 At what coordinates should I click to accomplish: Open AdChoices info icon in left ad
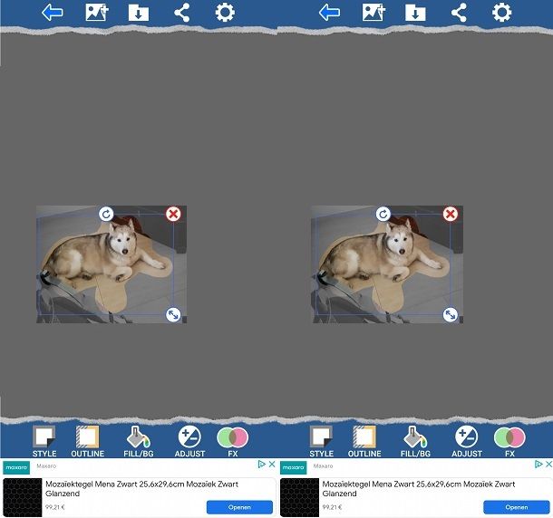pos(262,464)
